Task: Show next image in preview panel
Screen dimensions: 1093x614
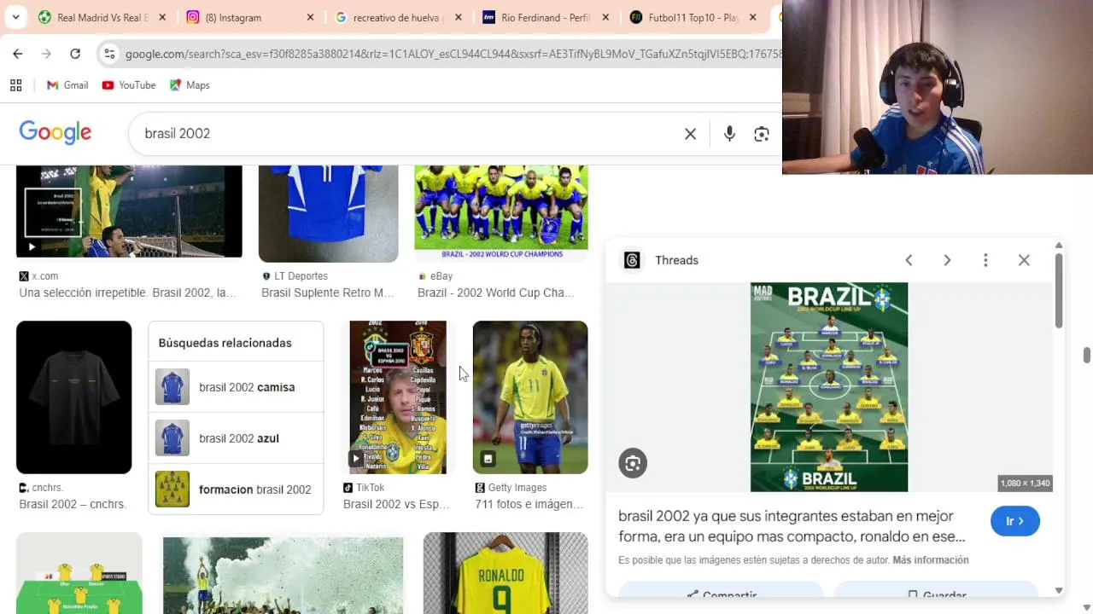Action: click(x=947, y=260)
